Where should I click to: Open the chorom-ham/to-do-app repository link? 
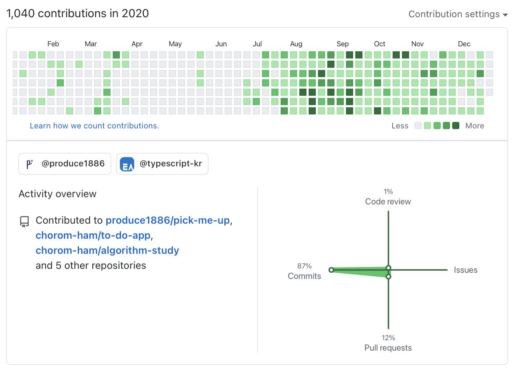pos(93,235)
